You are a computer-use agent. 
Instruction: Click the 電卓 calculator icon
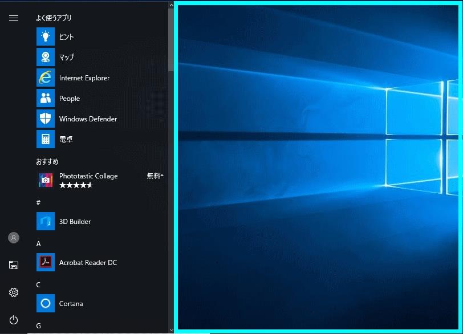(46, 139)
